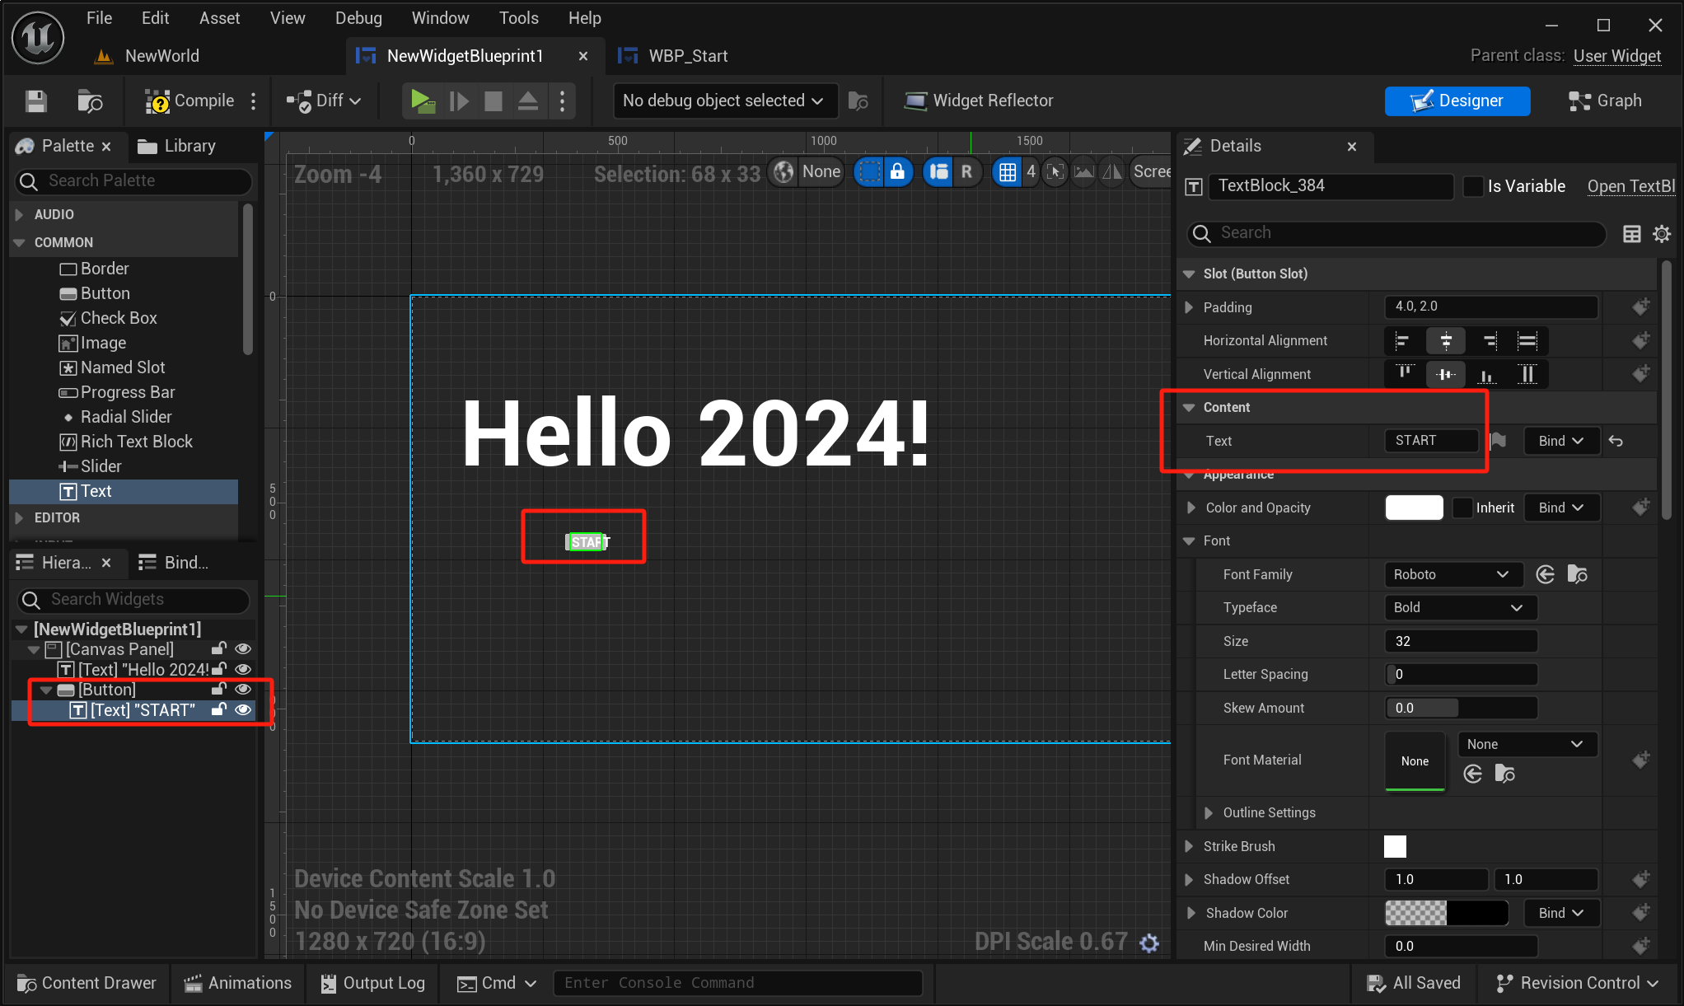Open the Content Drawer
The image size is (1684, 1006).
(x=87, y=983)
